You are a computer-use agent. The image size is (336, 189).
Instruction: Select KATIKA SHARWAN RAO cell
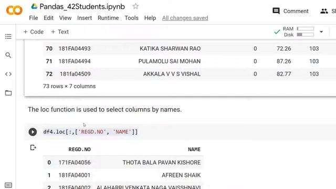tap(170, 48)
